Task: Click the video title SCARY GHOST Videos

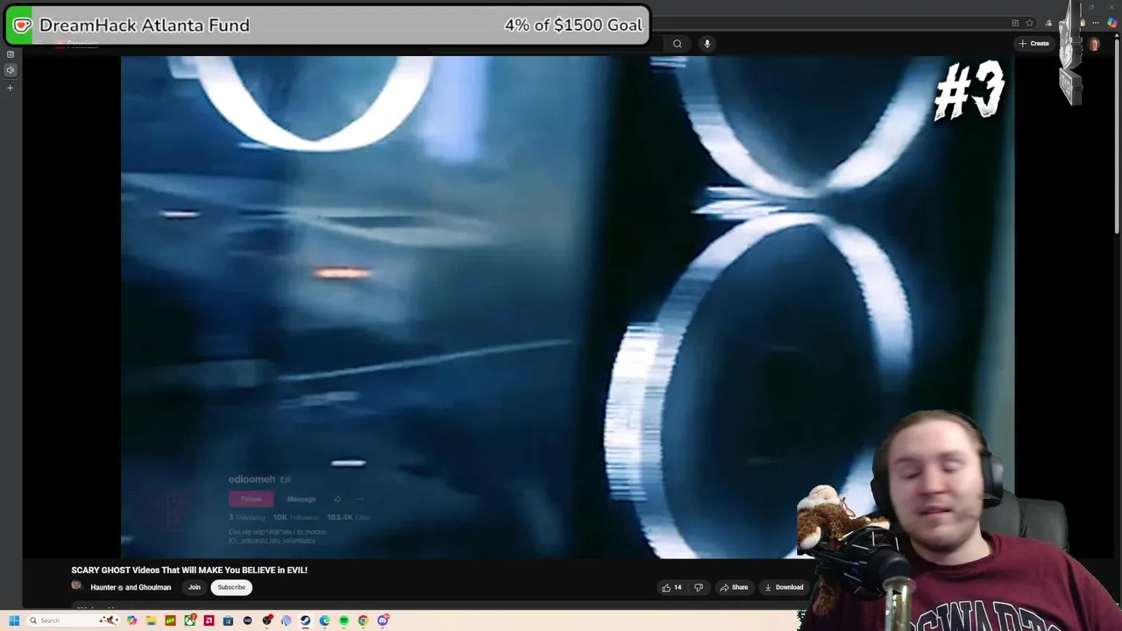Action: click(189, 570)
